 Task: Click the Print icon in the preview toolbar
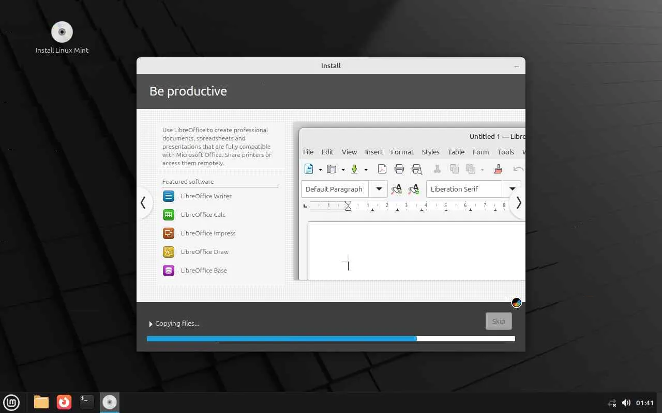[399, 169]
